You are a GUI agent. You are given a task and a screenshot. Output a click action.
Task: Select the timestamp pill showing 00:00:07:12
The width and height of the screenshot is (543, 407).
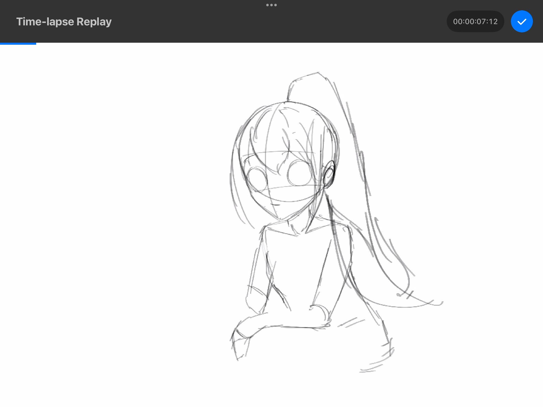coord(475,22)
